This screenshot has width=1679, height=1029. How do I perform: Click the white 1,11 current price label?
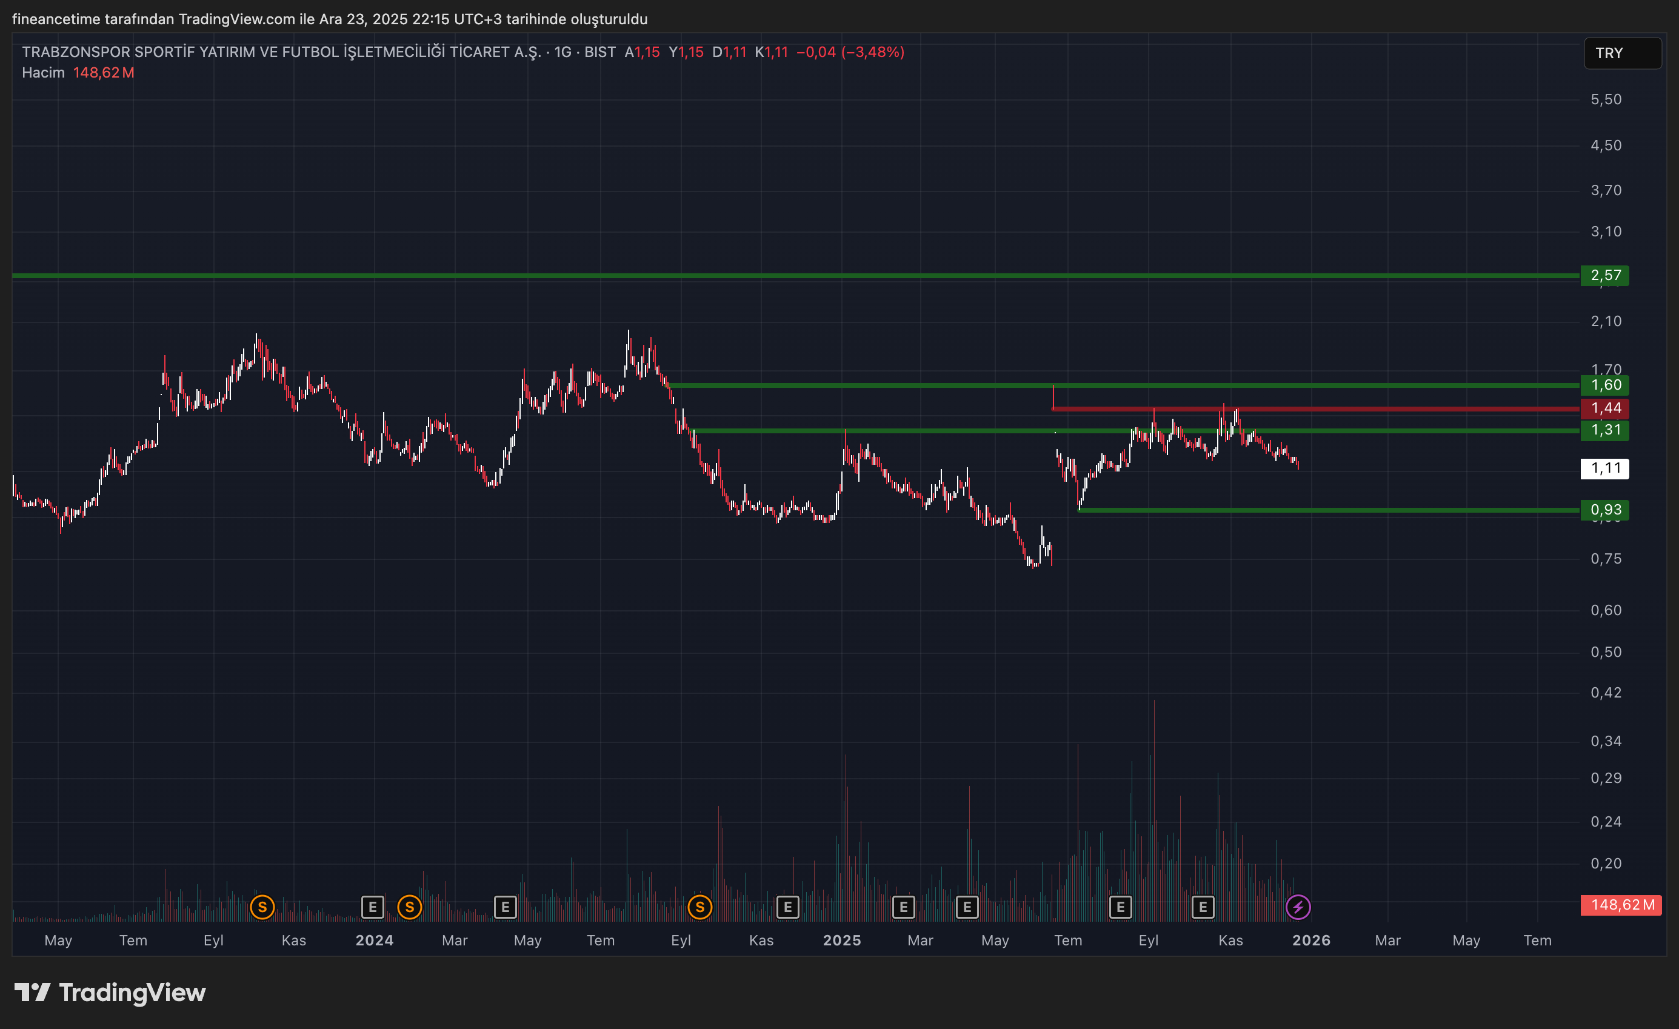(1604, 468)
